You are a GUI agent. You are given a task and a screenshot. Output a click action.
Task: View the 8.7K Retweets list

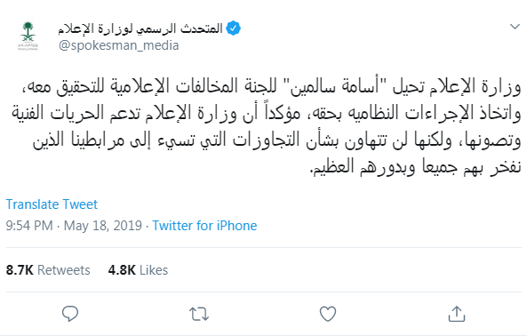(48, 270)
